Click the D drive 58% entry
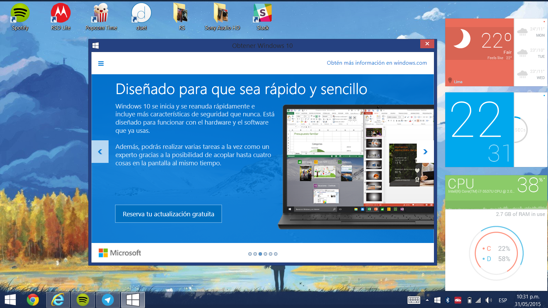The width and height of the screenshot is (548, 308). pyautogui.click(x=496, y=259)
